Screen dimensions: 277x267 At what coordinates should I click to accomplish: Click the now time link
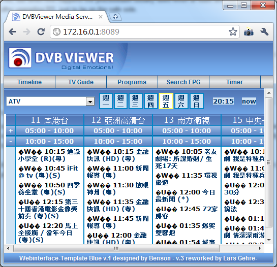pyautogui.click(x=249, y=102)
